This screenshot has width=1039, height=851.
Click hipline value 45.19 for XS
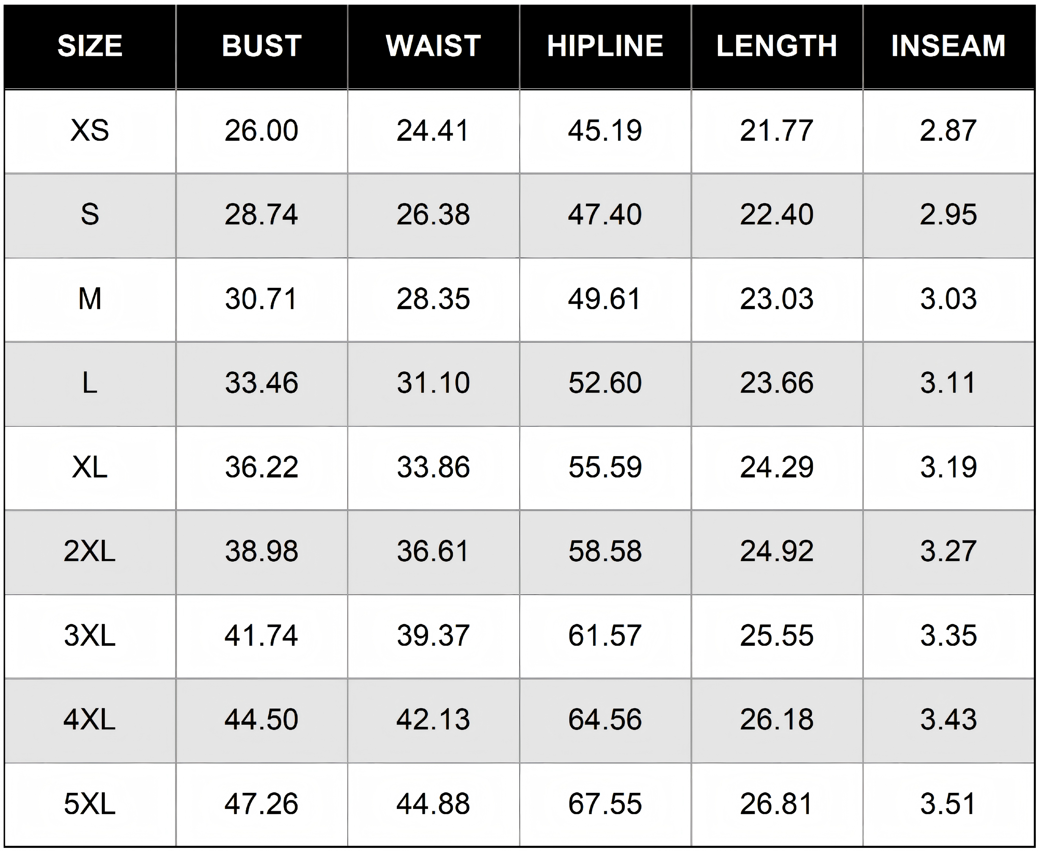(x=605, y=130)
